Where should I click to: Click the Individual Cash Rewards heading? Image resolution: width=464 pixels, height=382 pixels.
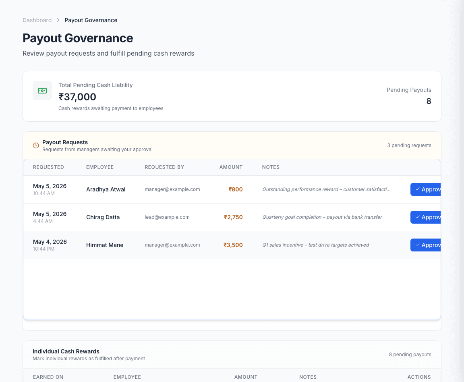[66, 351]
